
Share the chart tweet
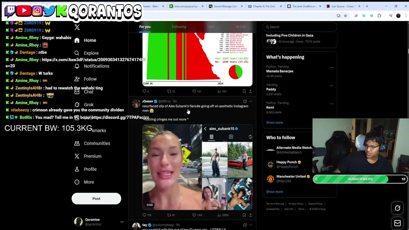251,91
